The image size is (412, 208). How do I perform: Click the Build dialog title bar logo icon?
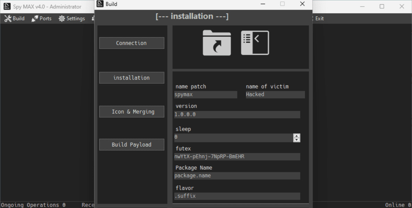pyautogui.click(x=100, y=4)
